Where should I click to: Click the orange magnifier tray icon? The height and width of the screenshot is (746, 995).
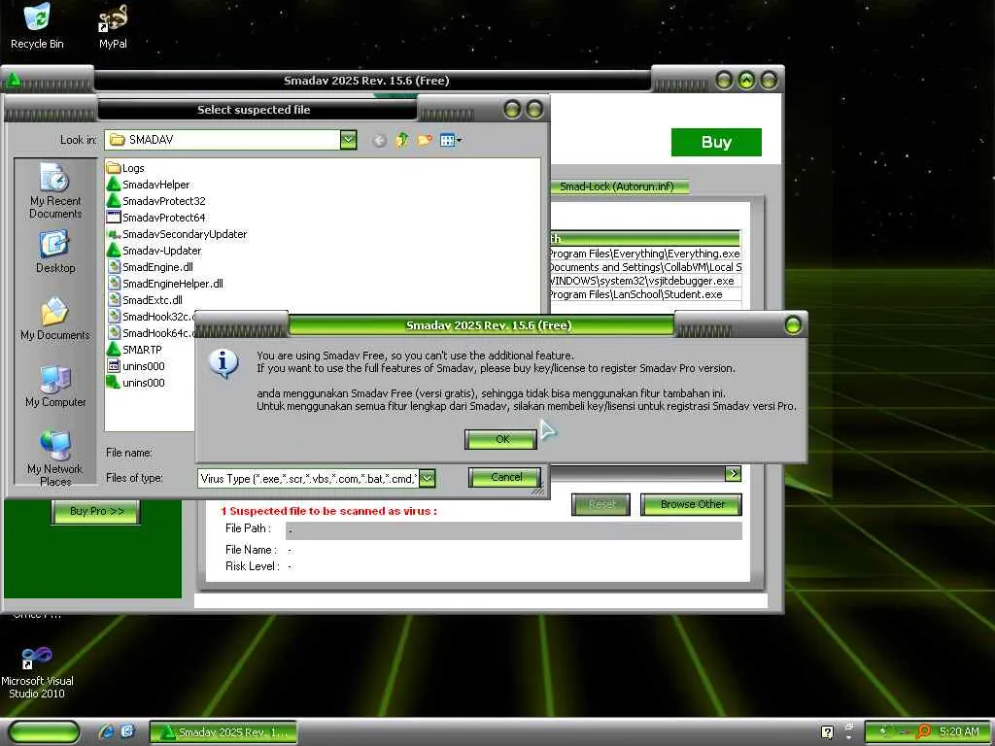925,731
